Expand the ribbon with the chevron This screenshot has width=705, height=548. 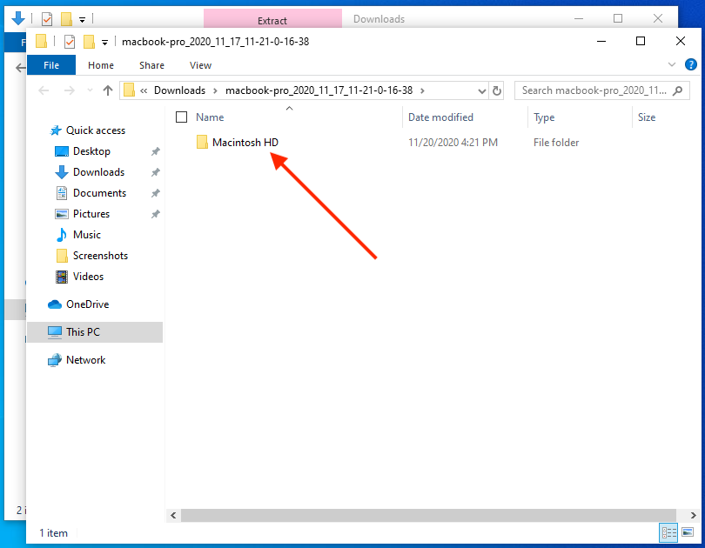click(671, 64)
